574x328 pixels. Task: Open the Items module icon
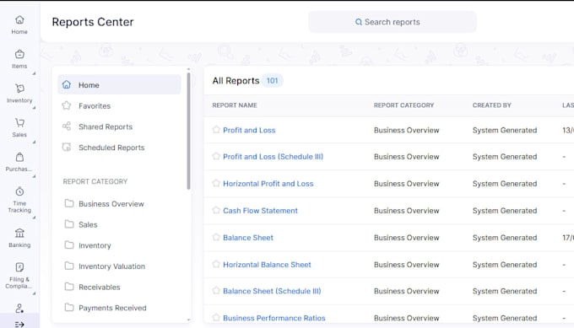(x=19, y=55)
